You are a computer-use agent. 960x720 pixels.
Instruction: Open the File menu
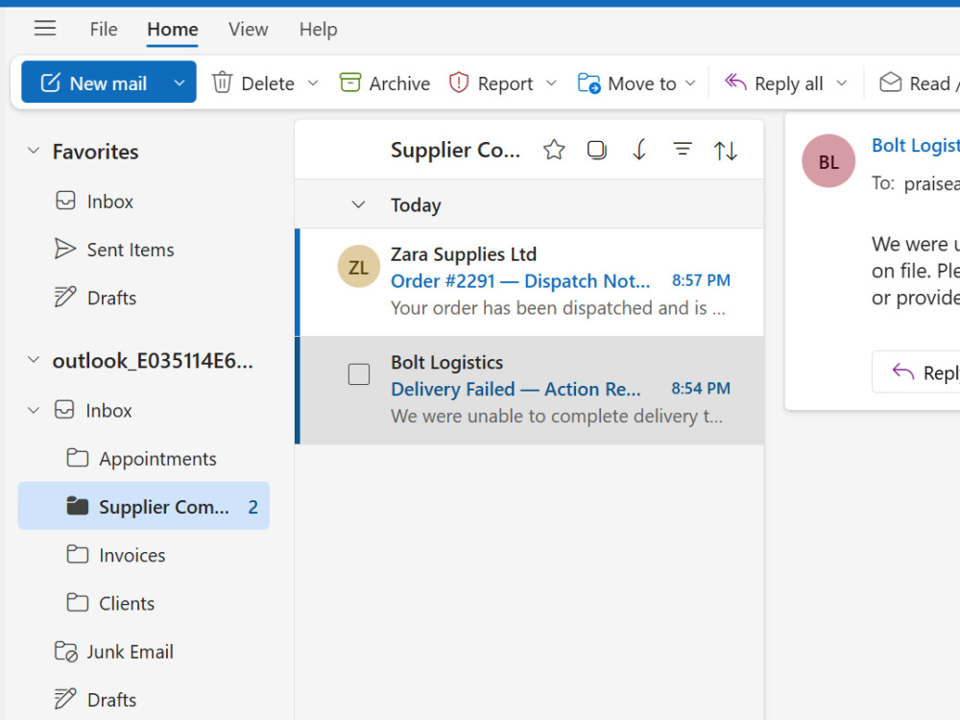coord(104,30)
